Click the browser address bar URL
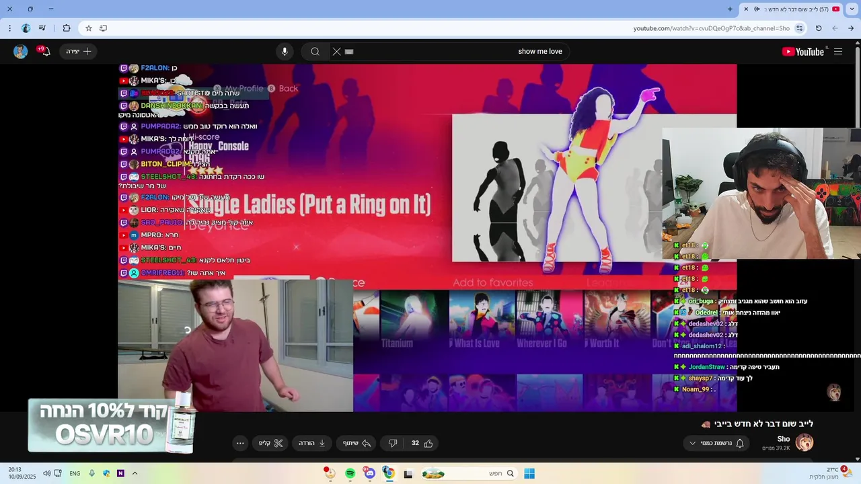This screenshot has height=484, width=861. coord(711,28)
